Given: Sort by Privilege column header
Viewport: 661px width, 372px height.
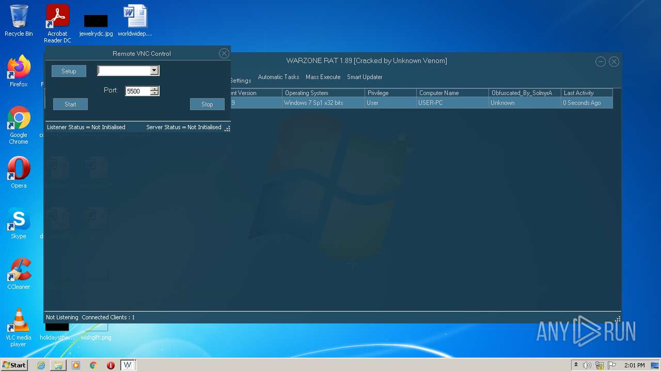Looking at the screenshot, I should tap(391, 93).
